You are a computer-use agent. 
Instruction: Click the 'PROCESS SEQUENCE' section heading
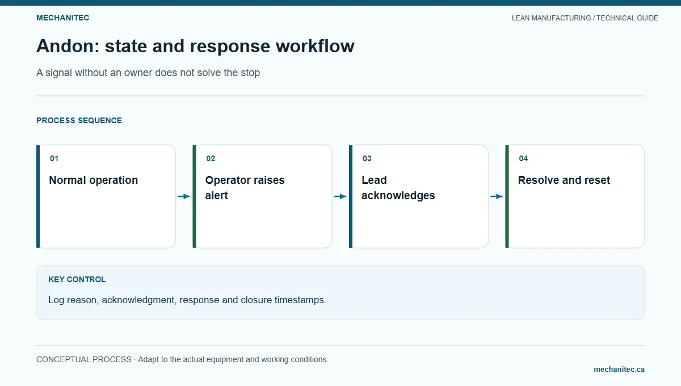pyautogui.click(x=79, y=120)
